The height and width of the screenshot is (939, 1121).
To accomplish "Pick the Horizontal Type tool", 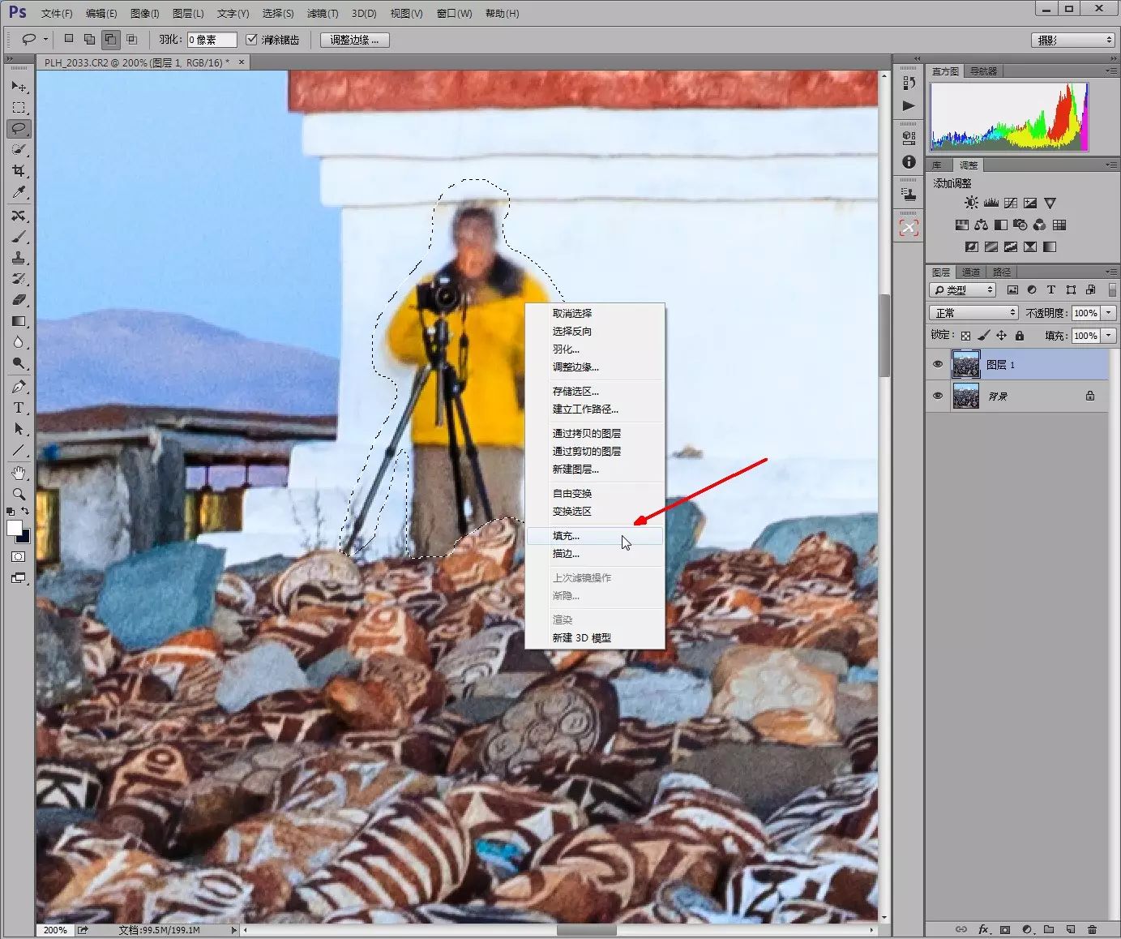I will coord(19,408).
